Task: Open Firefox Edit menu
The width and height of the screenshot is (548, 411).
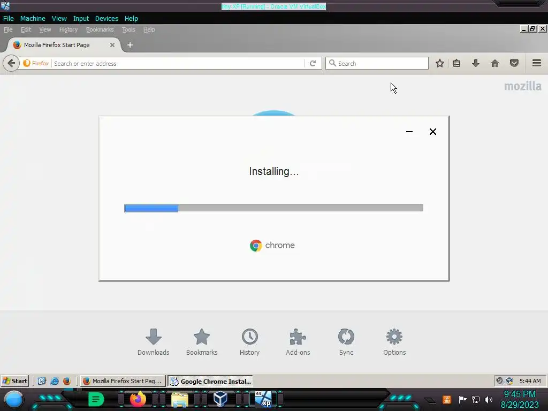Action: [x=26, y=30]
